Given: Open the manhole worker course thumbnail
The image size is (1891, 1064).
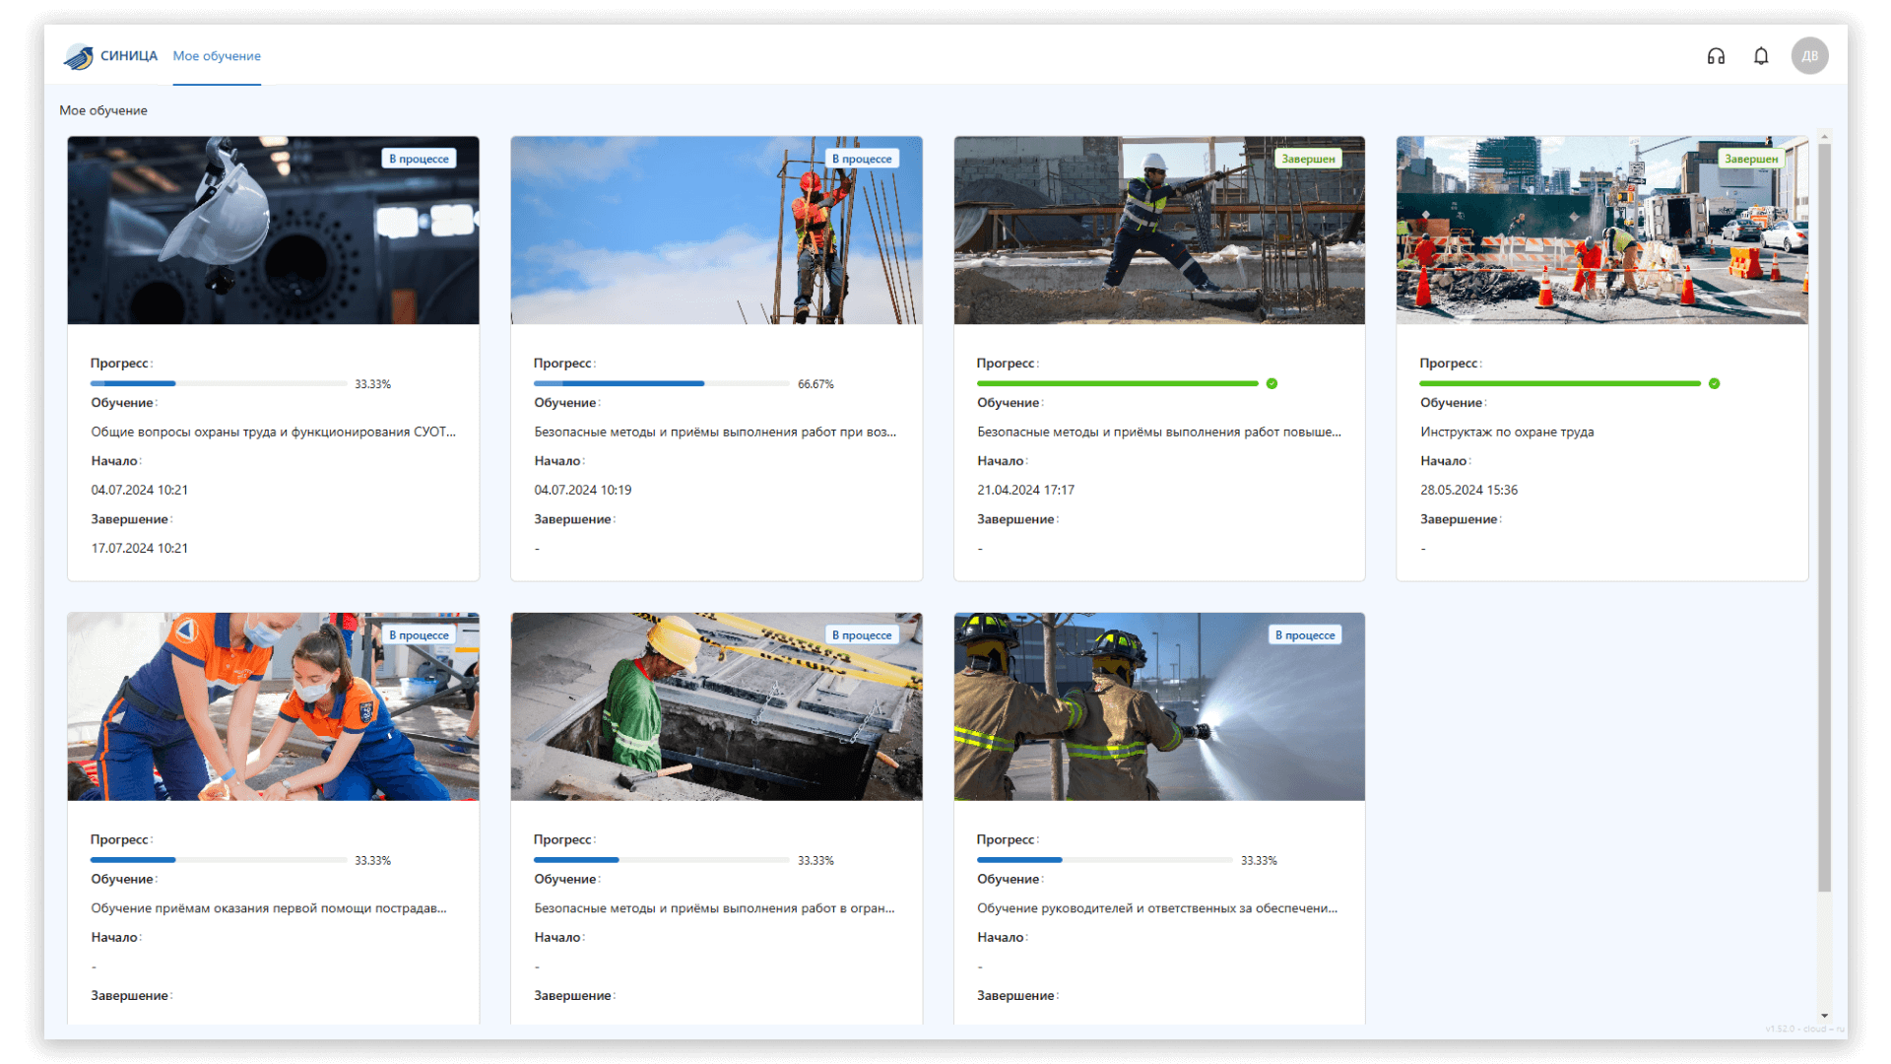Looking at the screenshot, I should pyautogui.click(x=716, y=706).
